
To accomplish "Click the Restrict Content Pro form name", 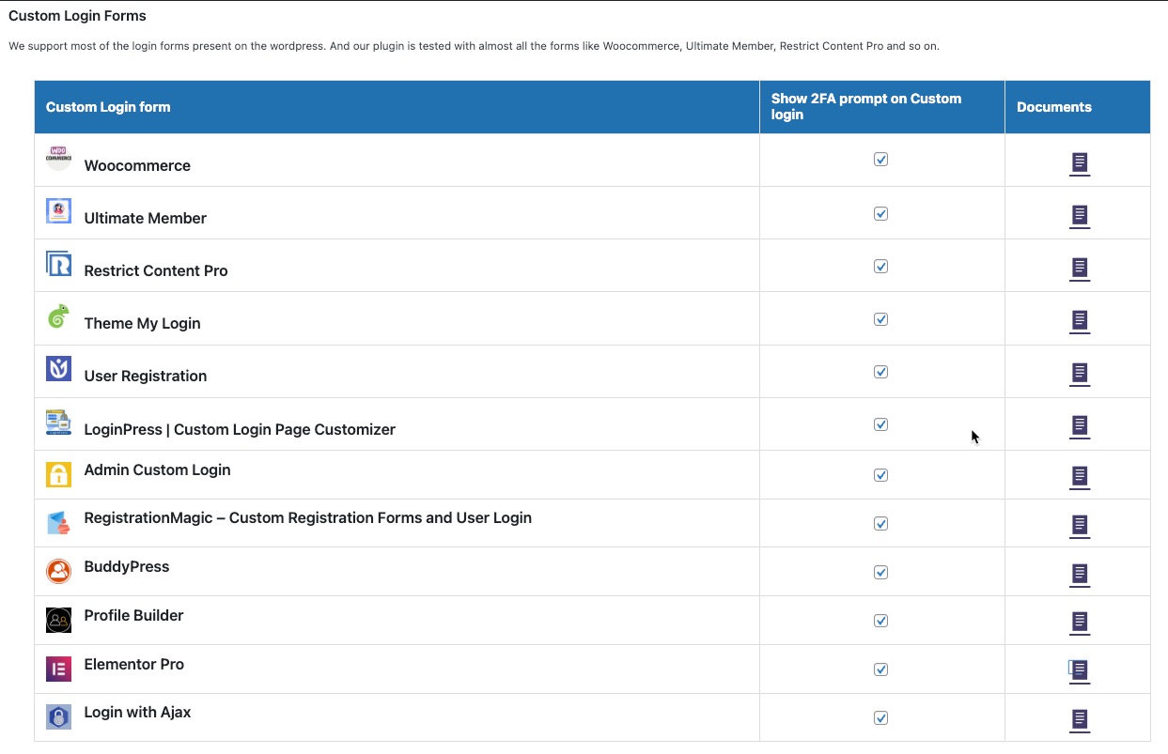I will coord(156,270).
